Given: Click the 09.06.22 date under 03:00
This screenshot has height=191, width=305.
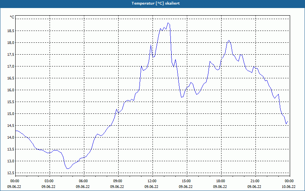Looking at the screenshot, I should [48, 187].
